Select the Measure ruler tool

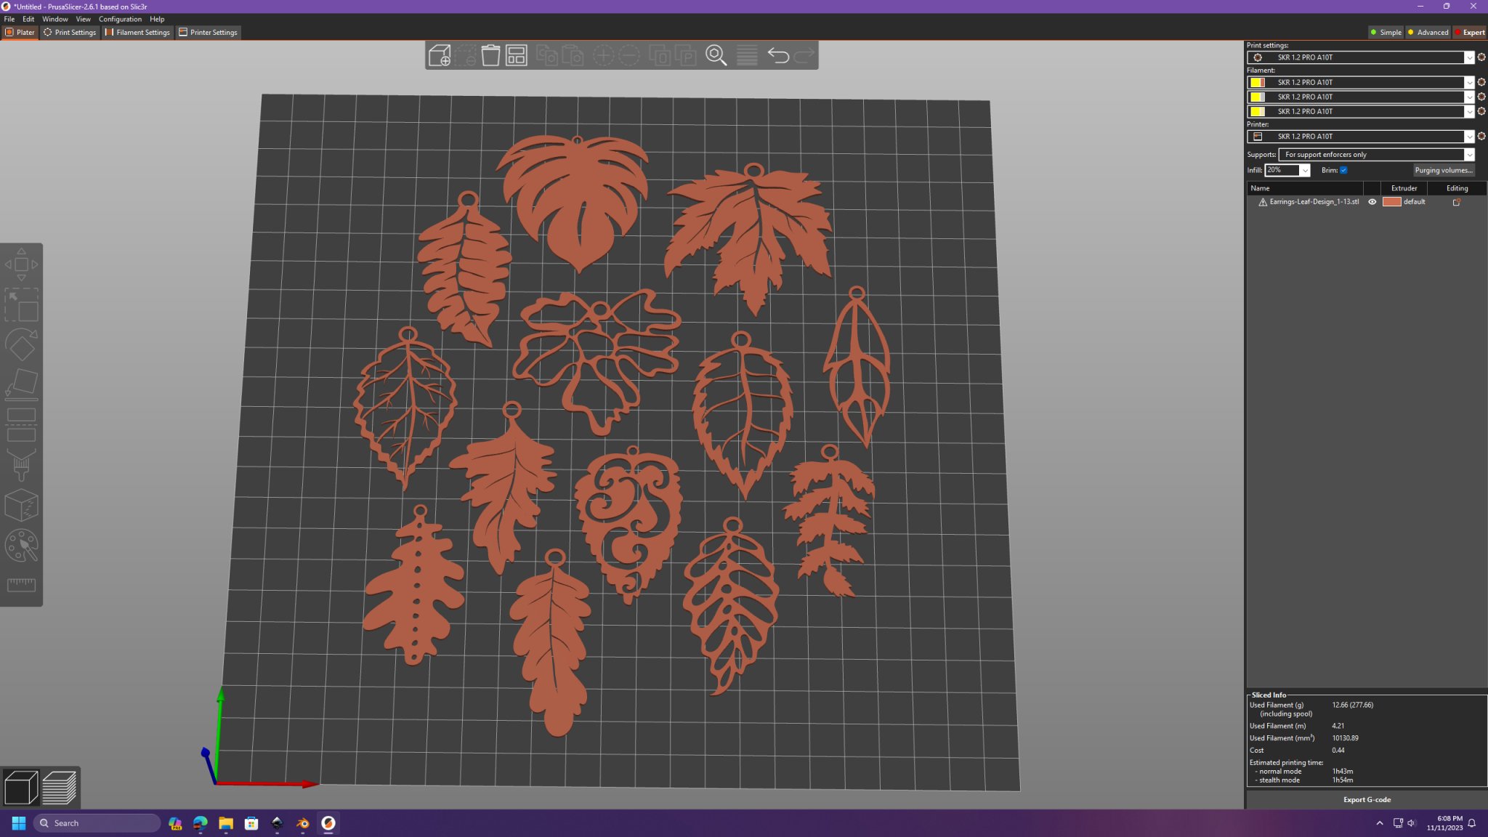pyautogui.click(x=21, y=584)
